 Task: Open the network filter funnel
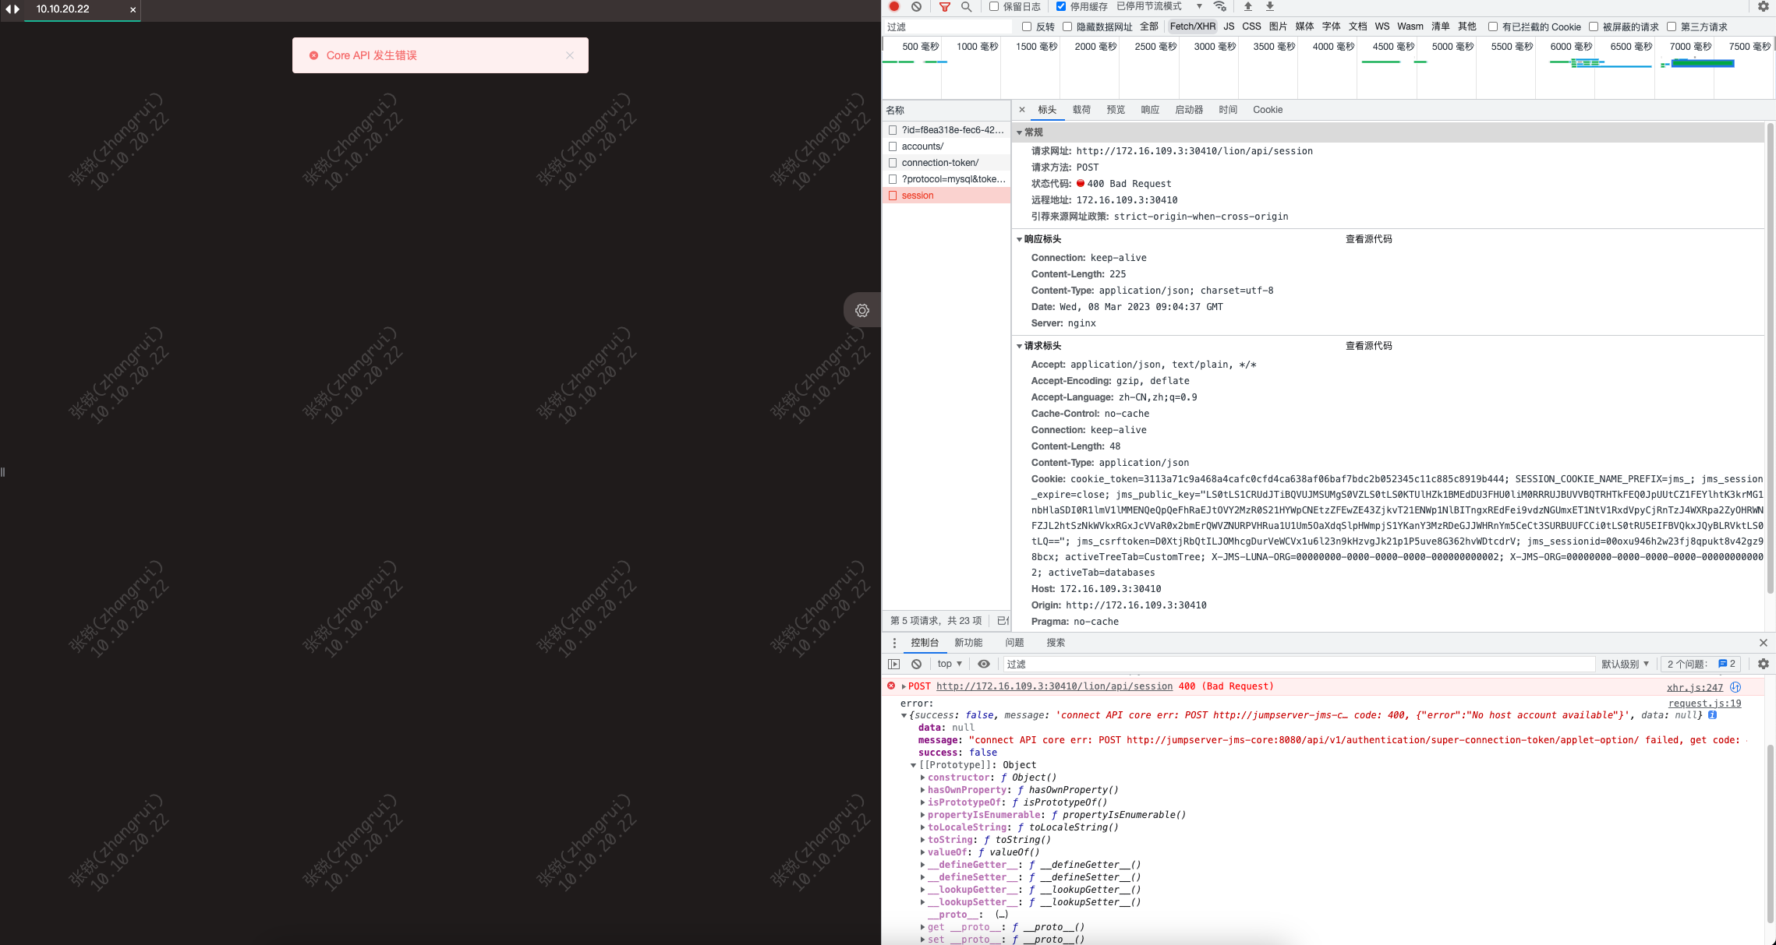pos(943,6)
